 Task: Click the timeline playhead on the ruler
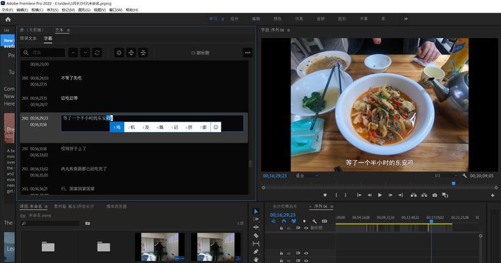(431, 221)
